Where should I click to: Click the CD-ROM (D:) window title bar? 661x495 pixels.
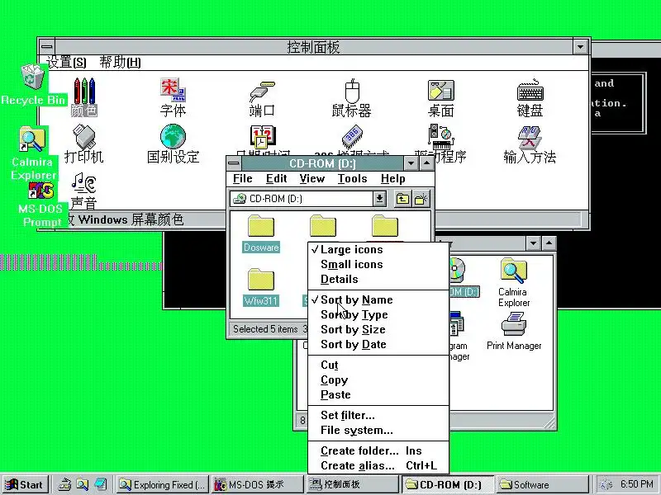(322, 163)
